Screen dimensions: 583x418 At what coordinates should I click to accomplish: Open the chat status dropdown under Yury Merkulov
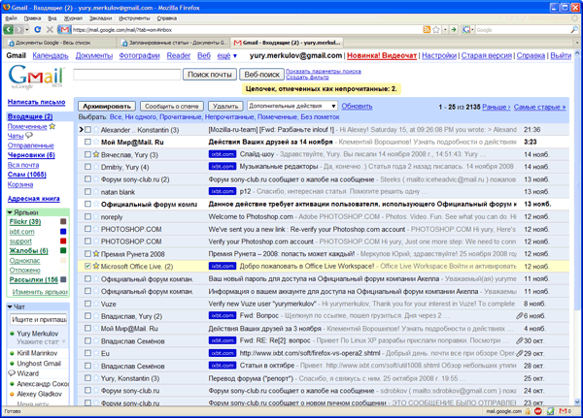pos(63,341)
